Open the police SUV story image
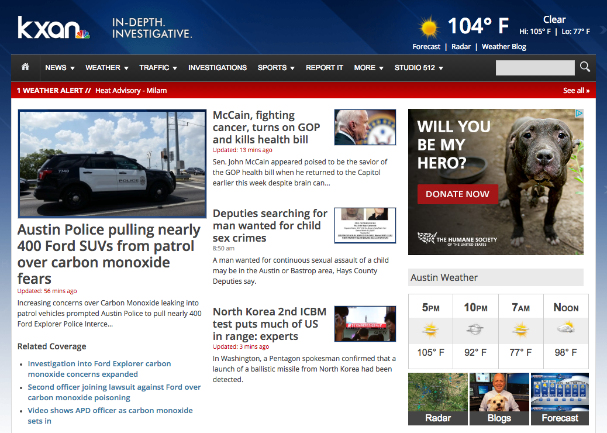 click(112, 163)
